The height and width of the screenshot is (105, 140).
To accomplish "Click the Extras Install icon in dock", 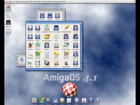I will tap(34, 100).
